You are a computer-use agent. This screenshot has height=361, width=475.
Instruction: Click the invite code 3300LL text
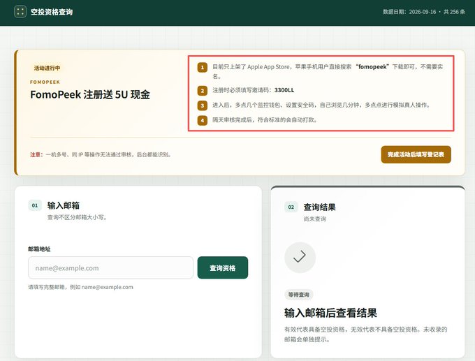284,90
